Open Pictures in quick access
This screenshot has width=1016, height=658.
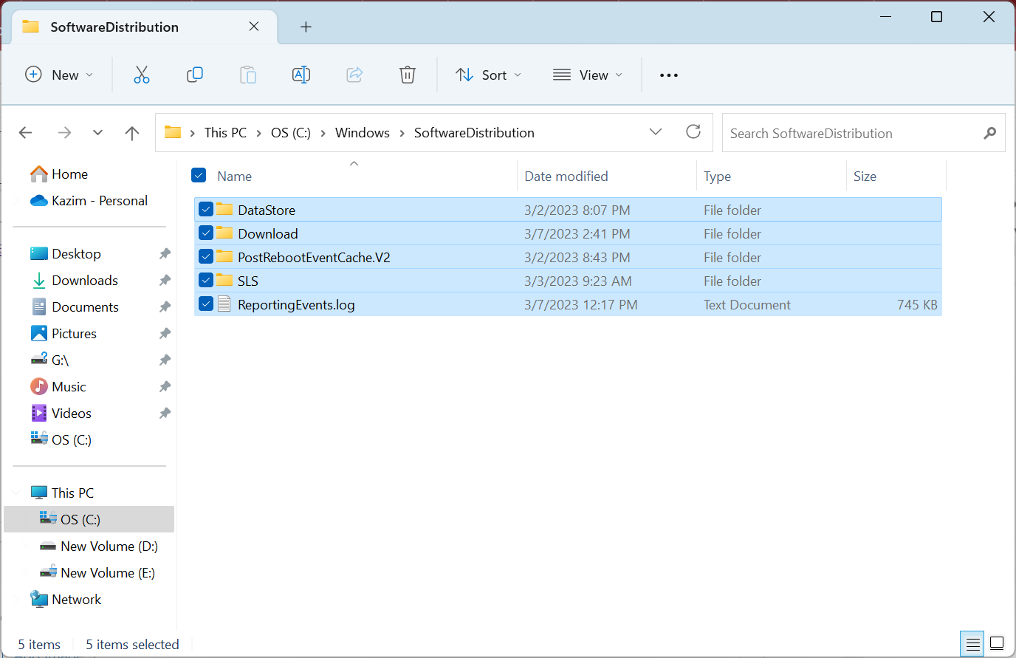[x=63, y=334]
